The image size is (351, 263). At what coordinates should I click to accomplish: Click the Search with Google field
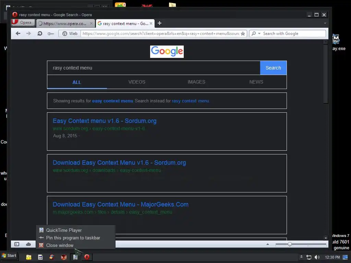coord(294,34)
